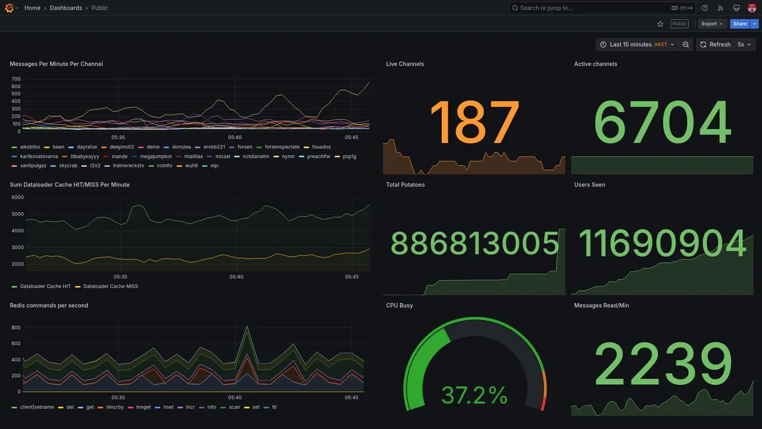The image size is (762, 429).
Task: Expand the 5s refresh interval dropdown
Action: click(744, 45)
